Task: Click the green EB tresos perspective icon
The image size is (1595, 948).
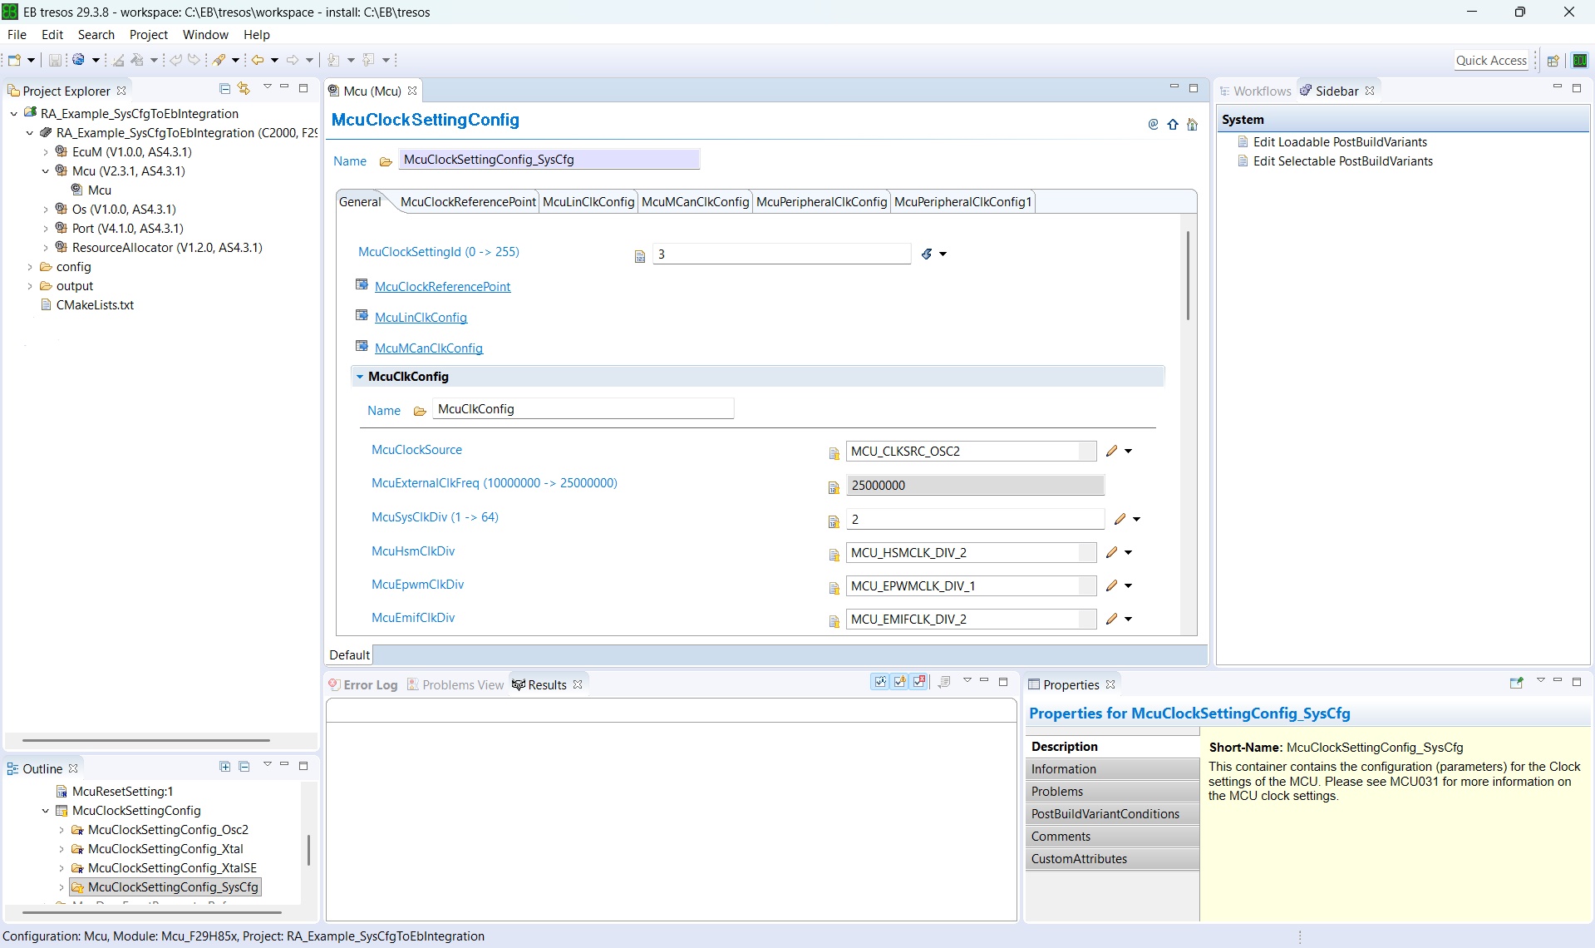Action: pos(1579,60)
